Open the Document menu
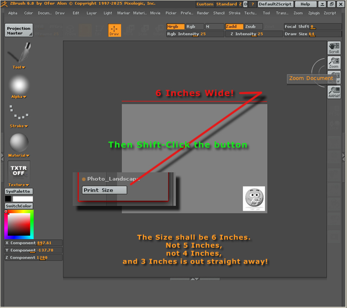 coord(45,13)
